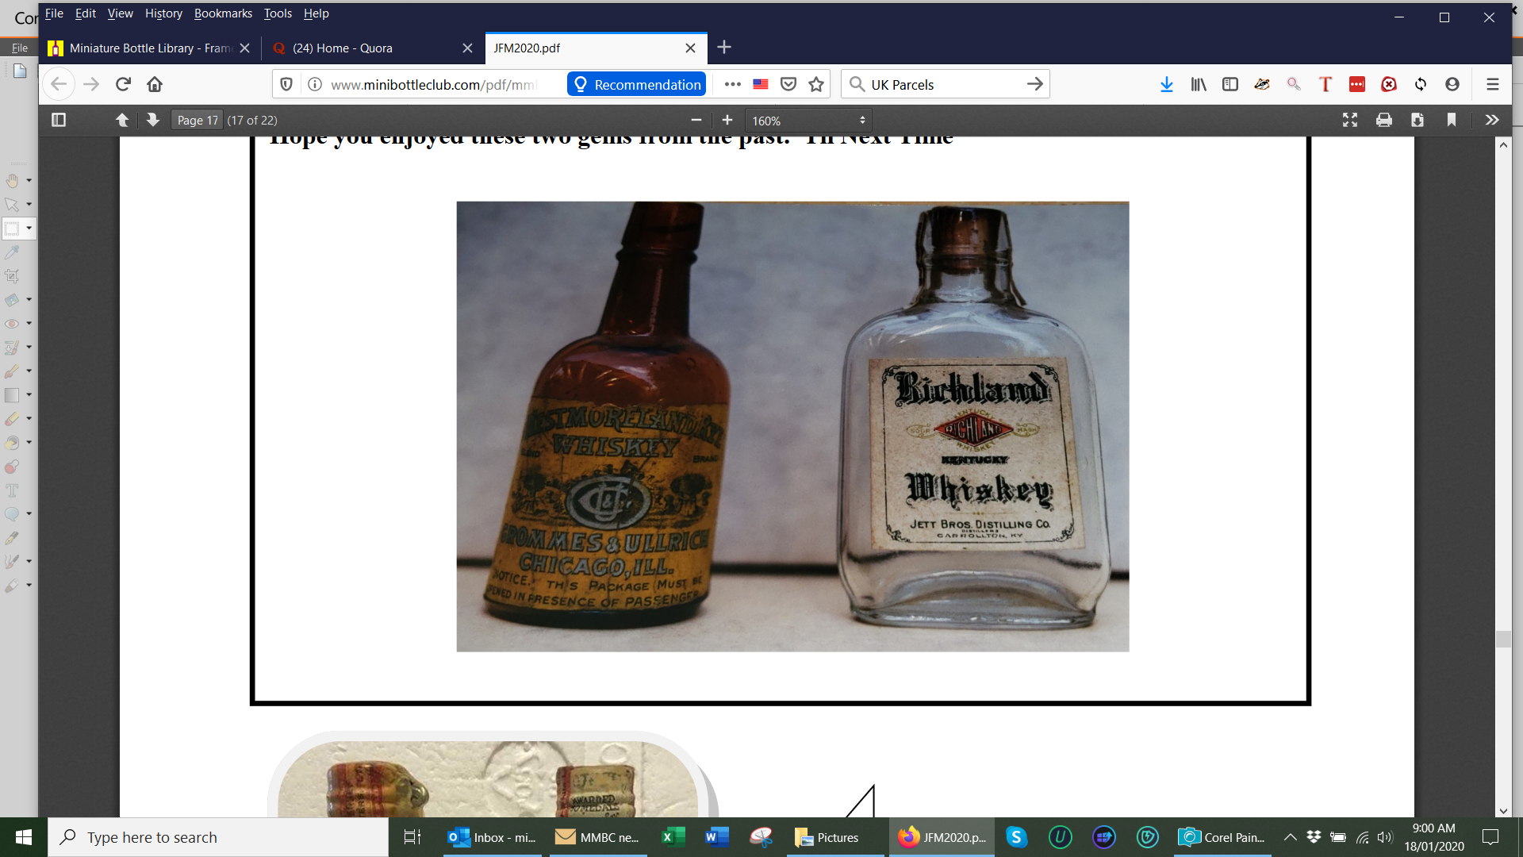Print the PDF document
Image resolution: width=1523 pixels, height=857 pixels.
pyautogui.click(x=1384, y=120)
